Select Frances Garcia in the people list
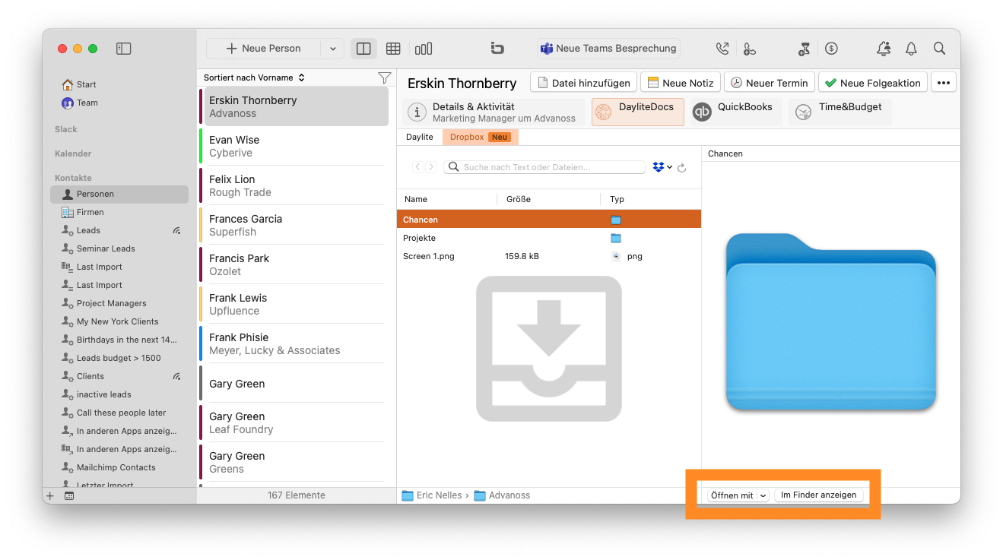Screen dimensions: 1003x560 (292, 226)
